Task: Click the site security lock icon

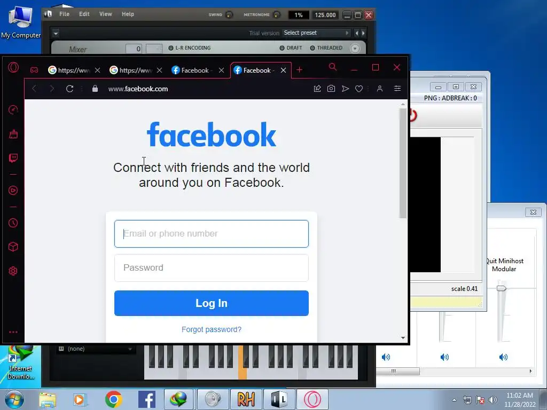Action: pyautogui.click(x=95, y=89)
